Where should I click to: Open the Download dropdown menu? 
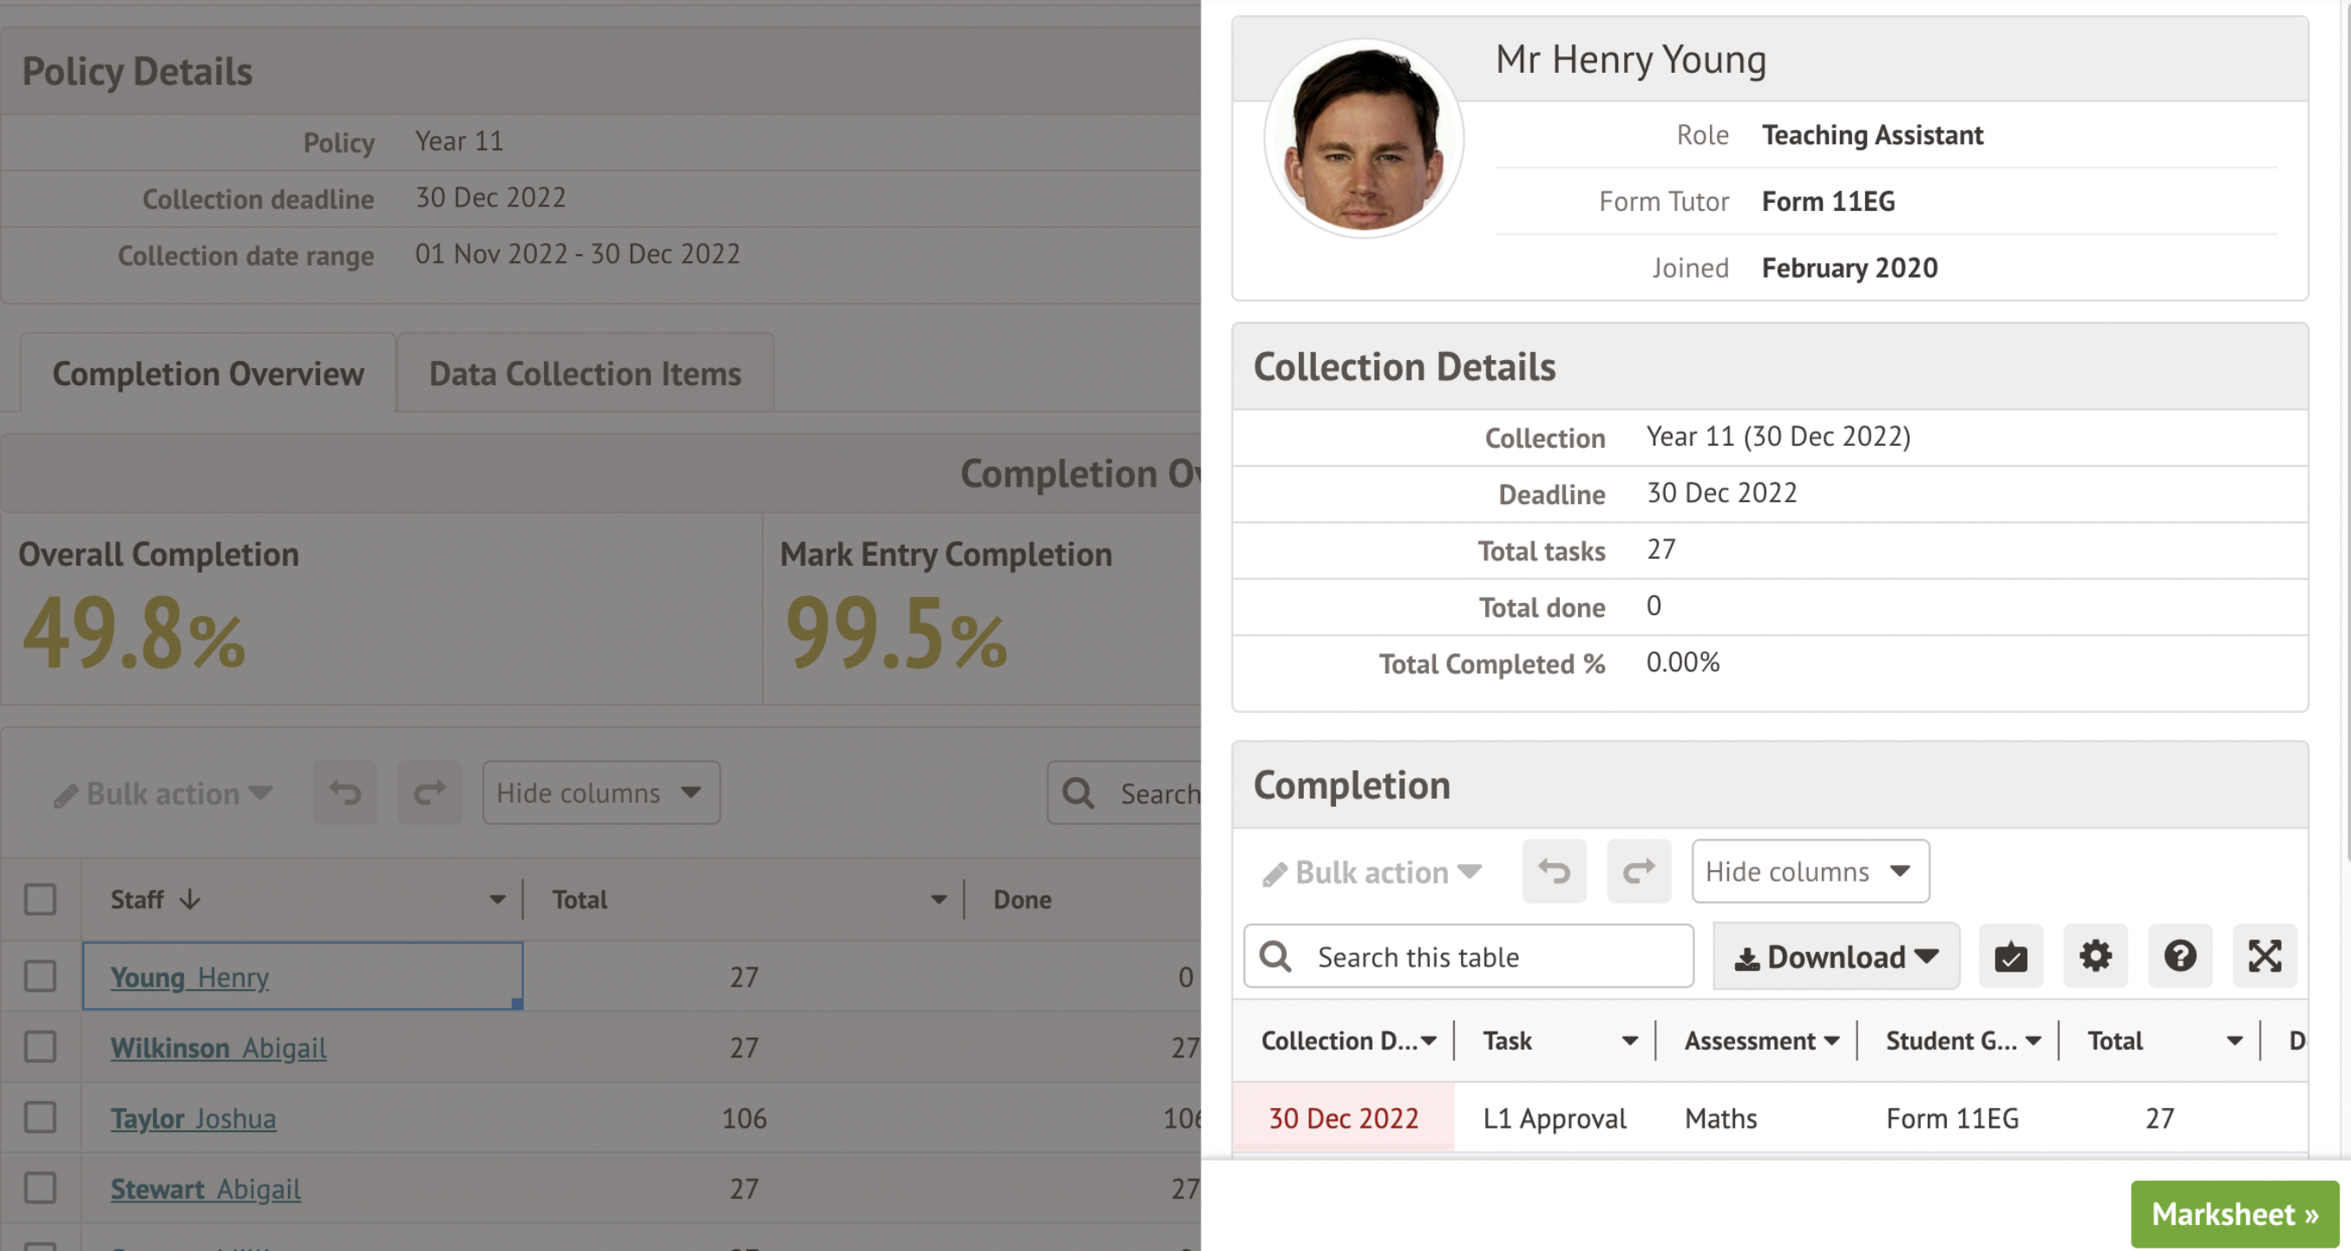[1836, 956]
